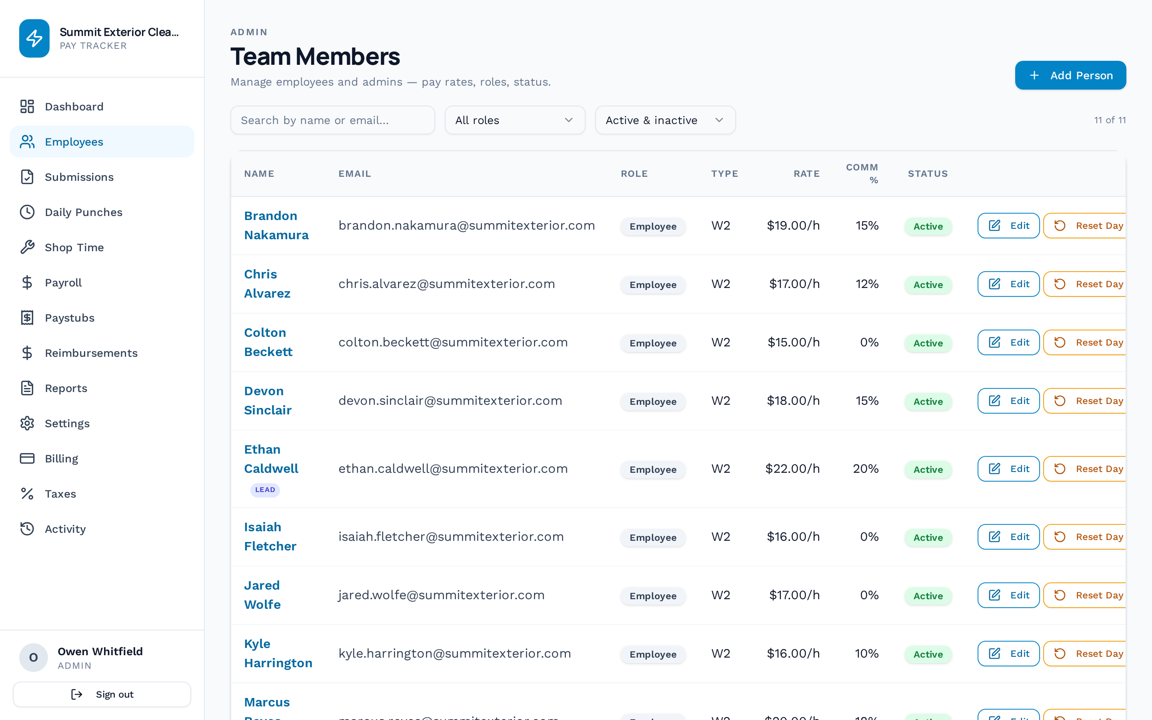Click the pencil icon in Jared Wolfe's row
The height and width of the screenshot is (720, 1152).
[x=994, y=595]
